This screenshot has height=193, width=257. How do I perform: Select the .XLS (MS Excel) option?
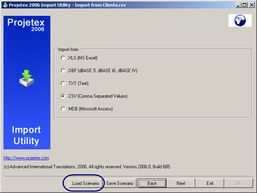pyautogui.click(x=63, y=58)
